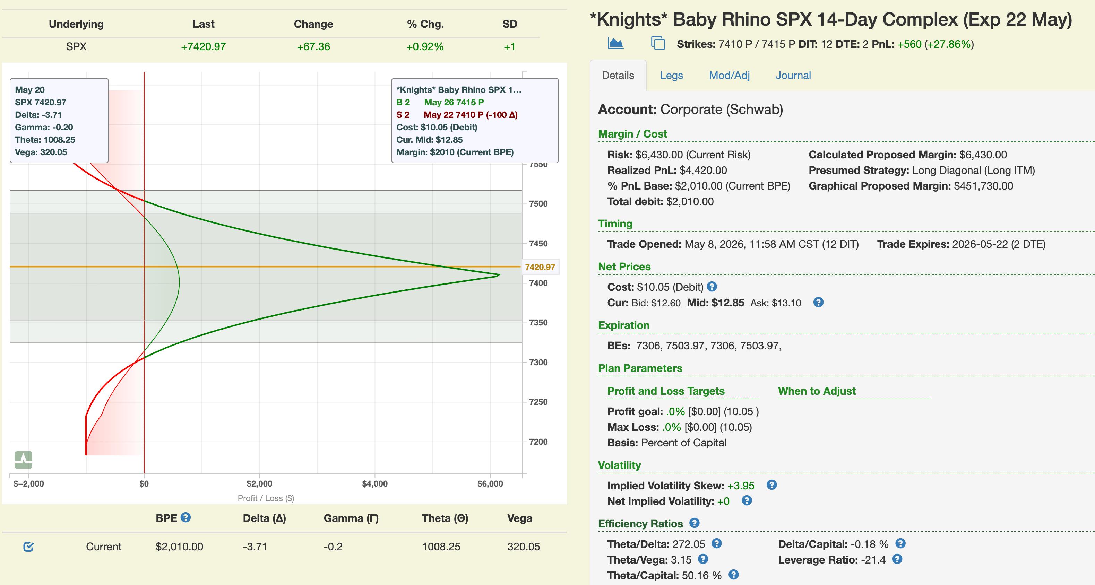Click the Profit goal .0% value
Screen dimensions: 1095x585
pos(675,411)
